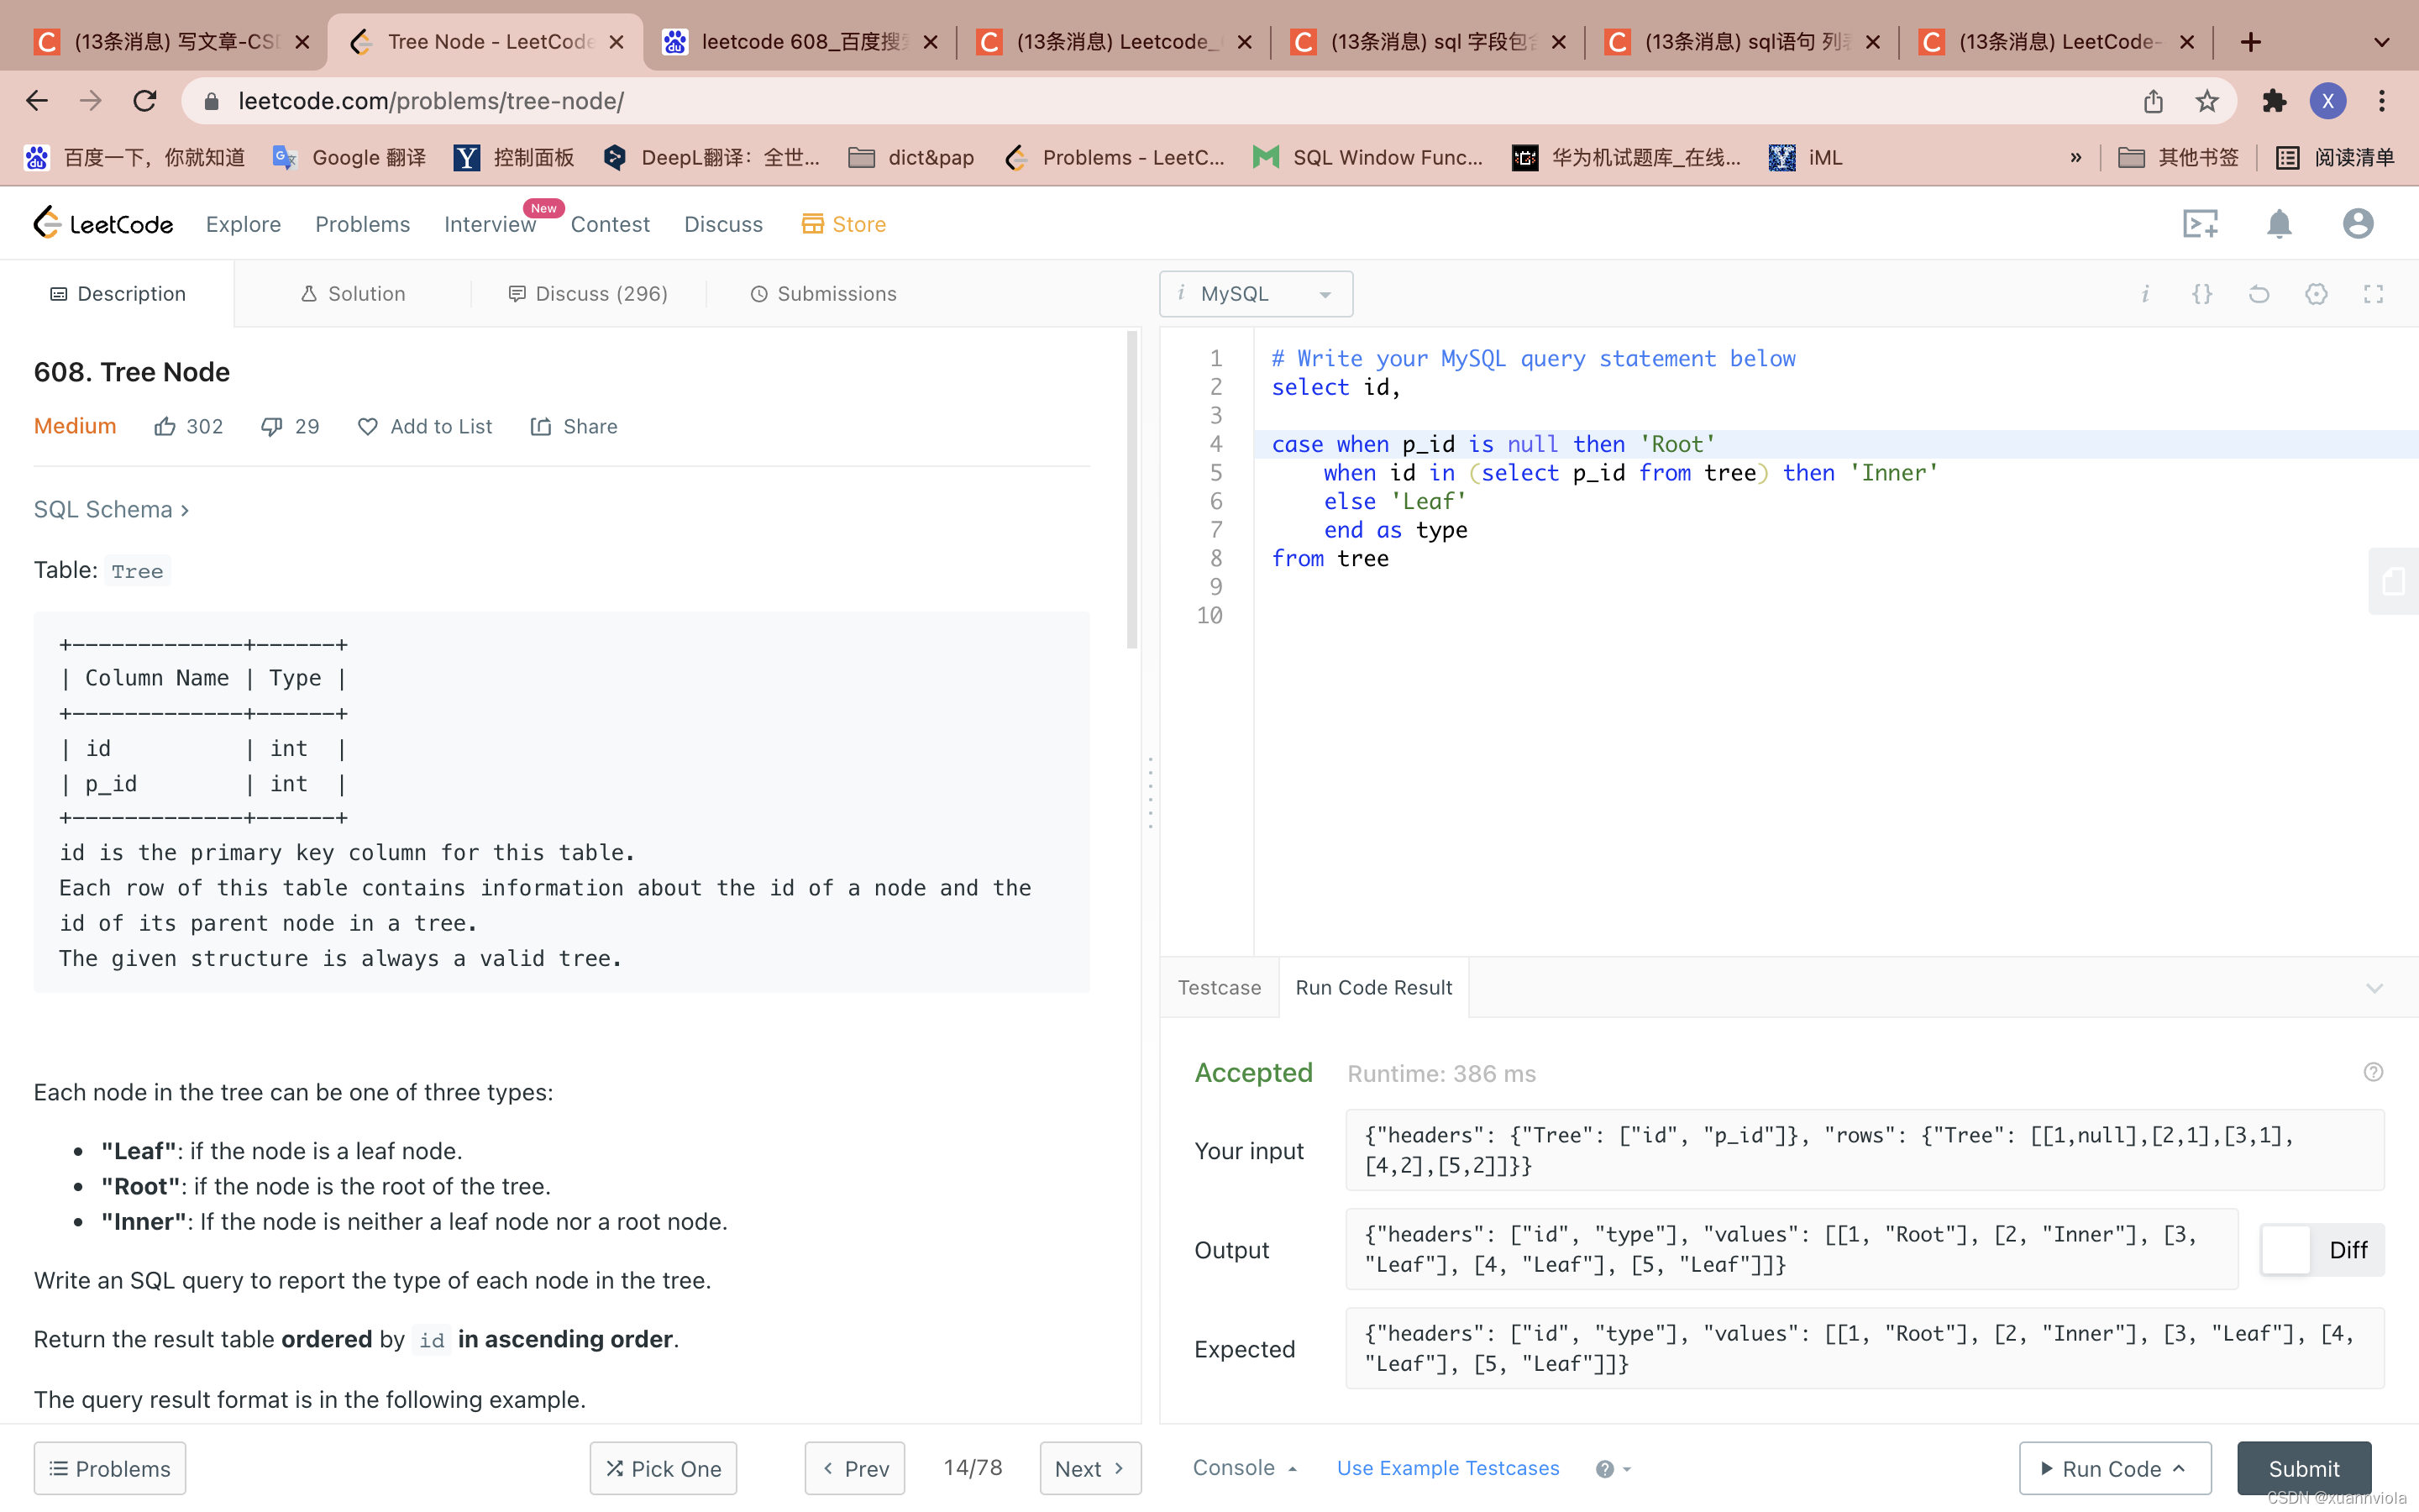
Task: Click browser reload button
Action: pos(145,101)
